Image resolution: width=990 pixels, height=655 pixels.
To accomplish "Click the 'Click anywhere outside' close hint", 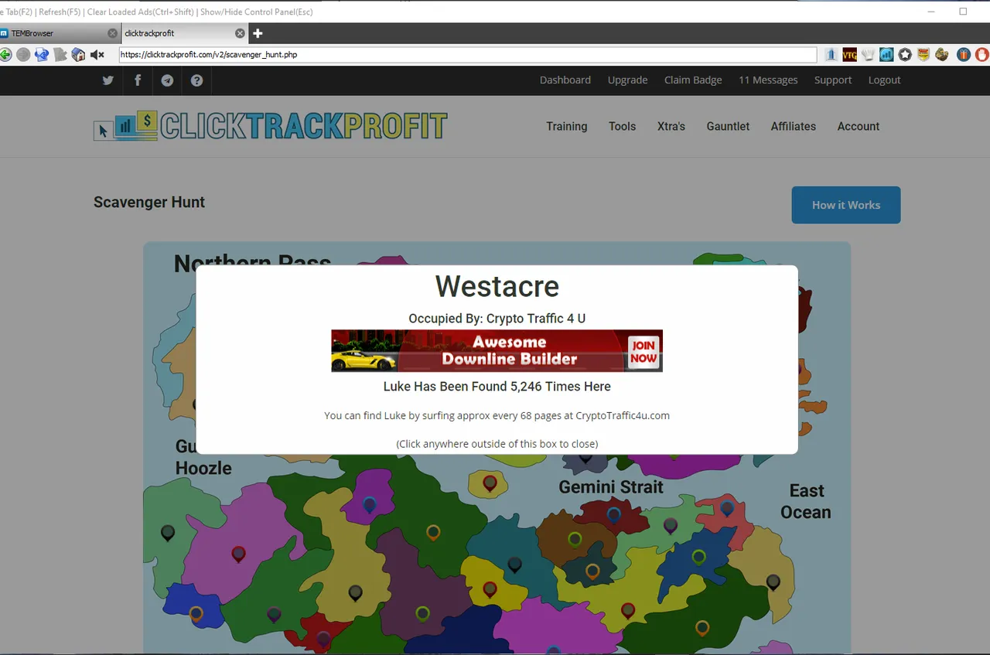I will click(497, 443).
